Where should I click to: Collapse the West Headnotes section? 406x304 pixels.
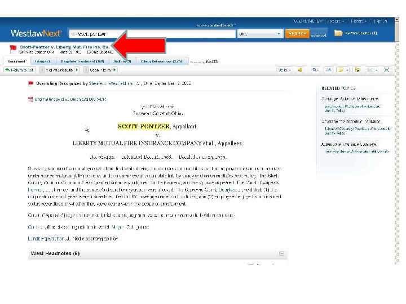coord(282,253)
